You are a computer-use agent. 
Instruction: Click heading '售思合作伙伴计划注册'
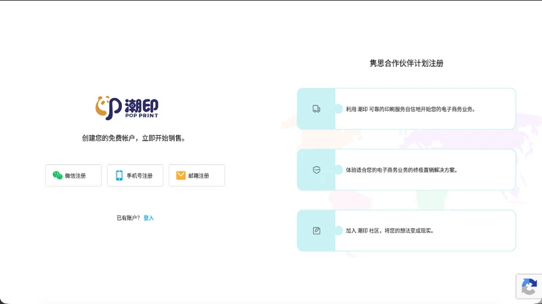(x=406, y=63)
